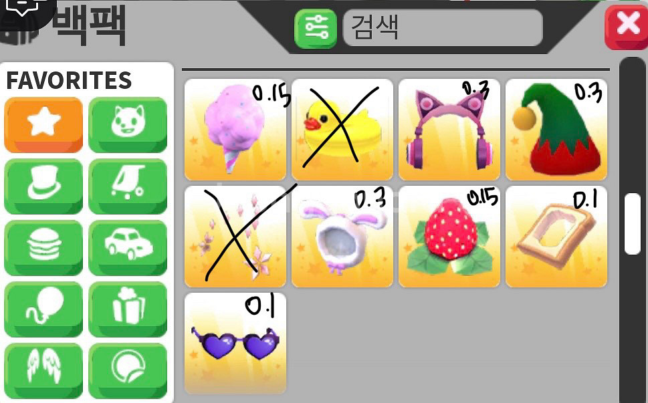The image size is (648, 403).
Task: Select the pink cotton candy item
Action: coord(235,130)
